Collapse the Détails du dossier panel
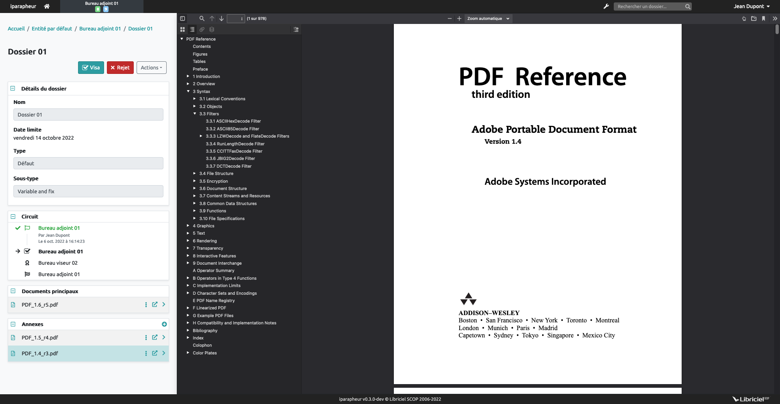The height and width of the screenshot is (404, 780). point(13,88)
